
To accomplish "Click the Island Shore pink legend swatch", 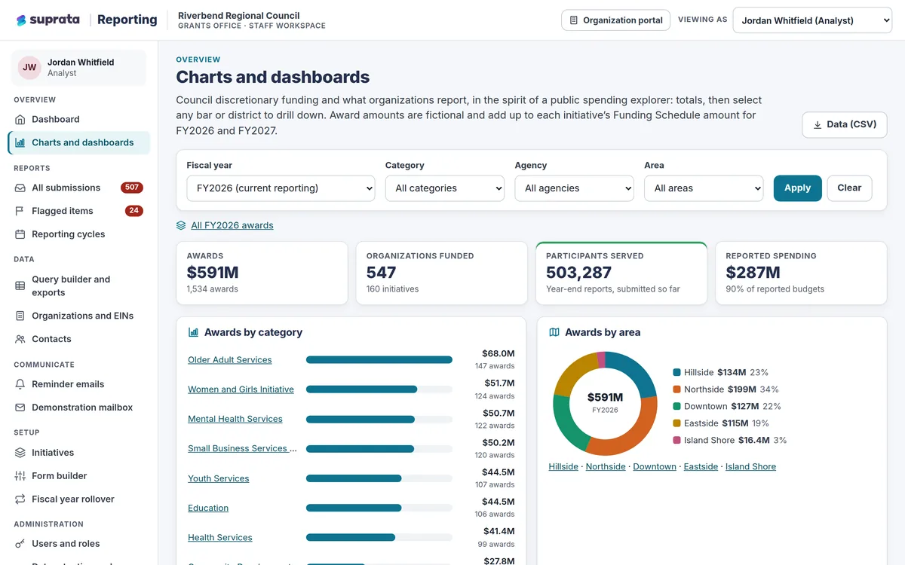I will click(677, 440).
